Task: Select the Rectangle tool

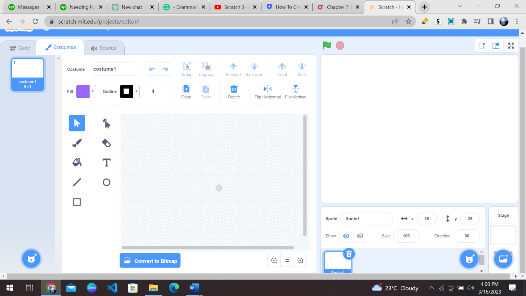Action: (x=77, y=202)
